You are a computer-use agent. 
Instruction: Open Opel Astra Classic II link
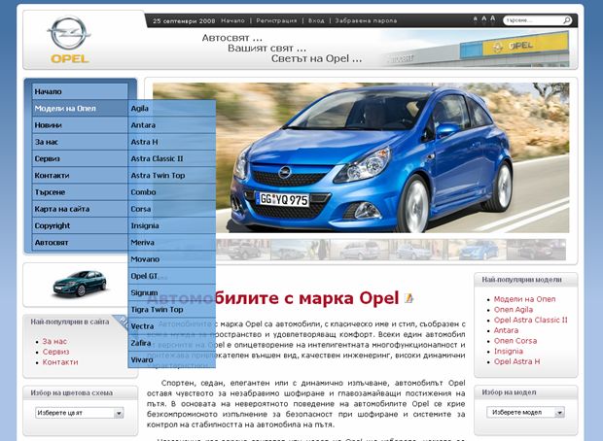click(531, 320)
